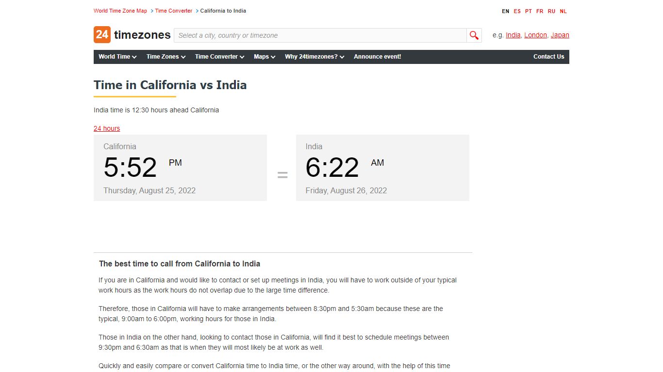Click the California clock label
663x372 pixels.
pos(120,146)
